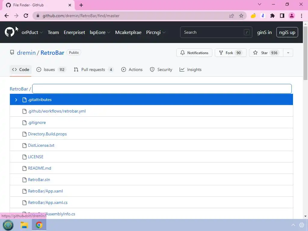The height and width of the screenshot is (231, 308).
Task: Switch to the Issues tab
Action: 51,69
